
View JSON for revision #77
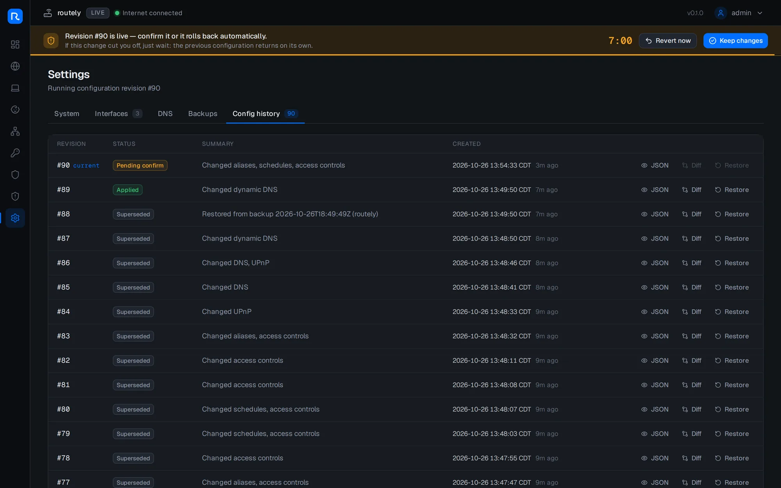[x=655, y=483]
